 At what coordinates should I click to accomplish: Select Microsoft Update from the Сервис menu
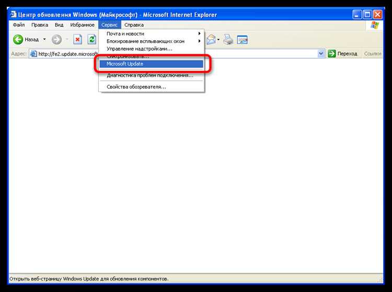click(x=151, y=64)
